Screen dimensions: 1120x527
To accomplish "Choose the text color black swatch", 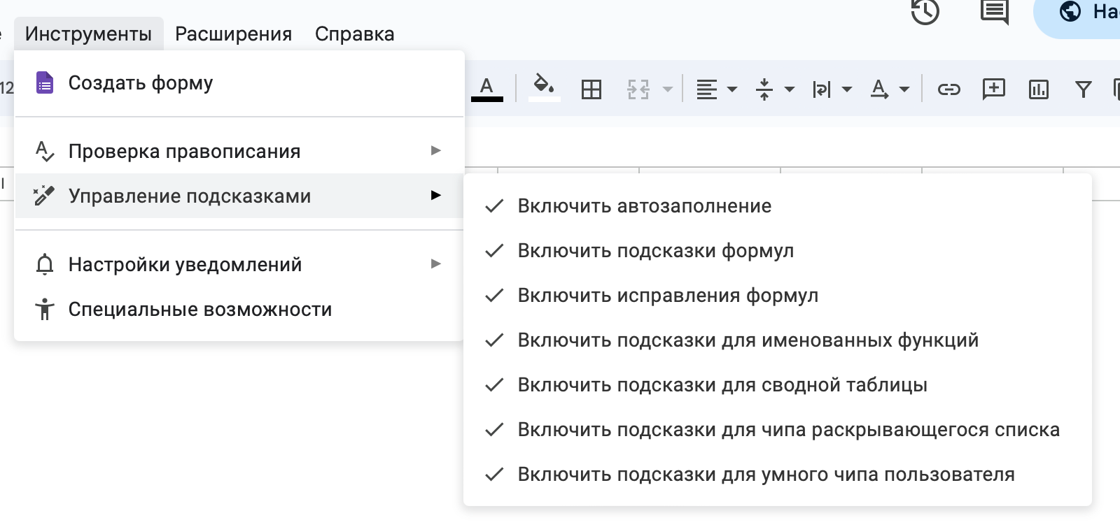I will (x=486, y=89).
